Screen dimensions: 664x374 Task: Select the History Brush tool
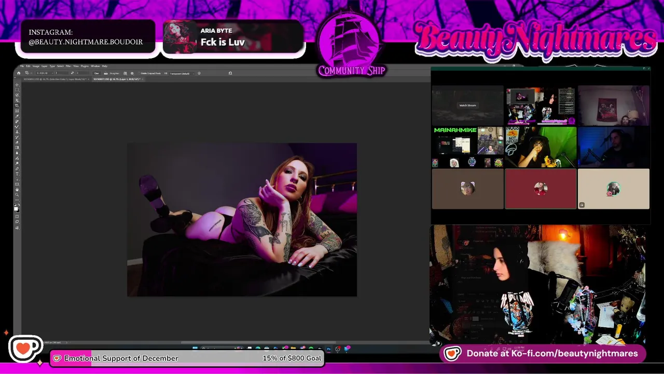pyautogui.click(x=17, y=137)
